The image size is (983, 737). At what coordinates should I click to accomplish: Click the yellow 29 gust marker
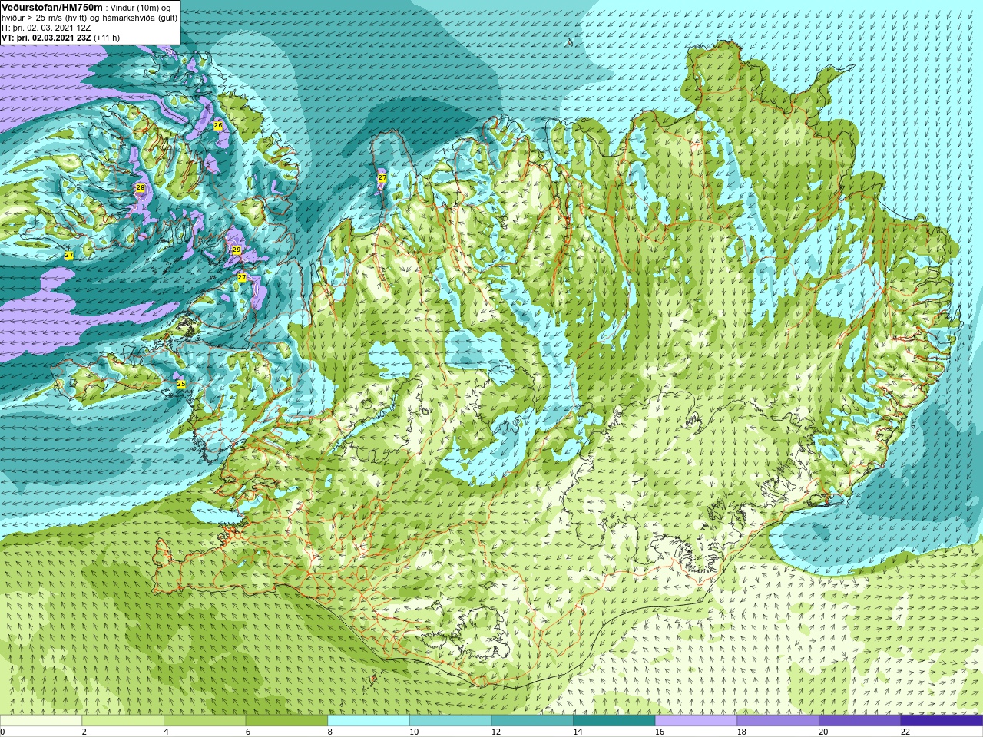237,250
